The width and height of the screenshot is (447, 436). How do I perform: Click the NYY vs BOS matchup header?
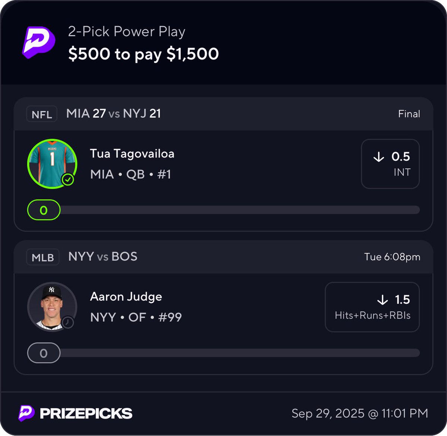(x=103, y=257)
